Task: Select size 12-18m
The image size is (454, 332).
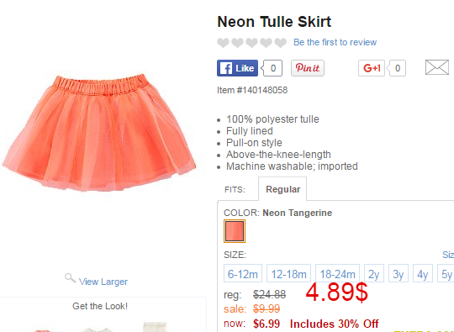Action: click(288, 273)
